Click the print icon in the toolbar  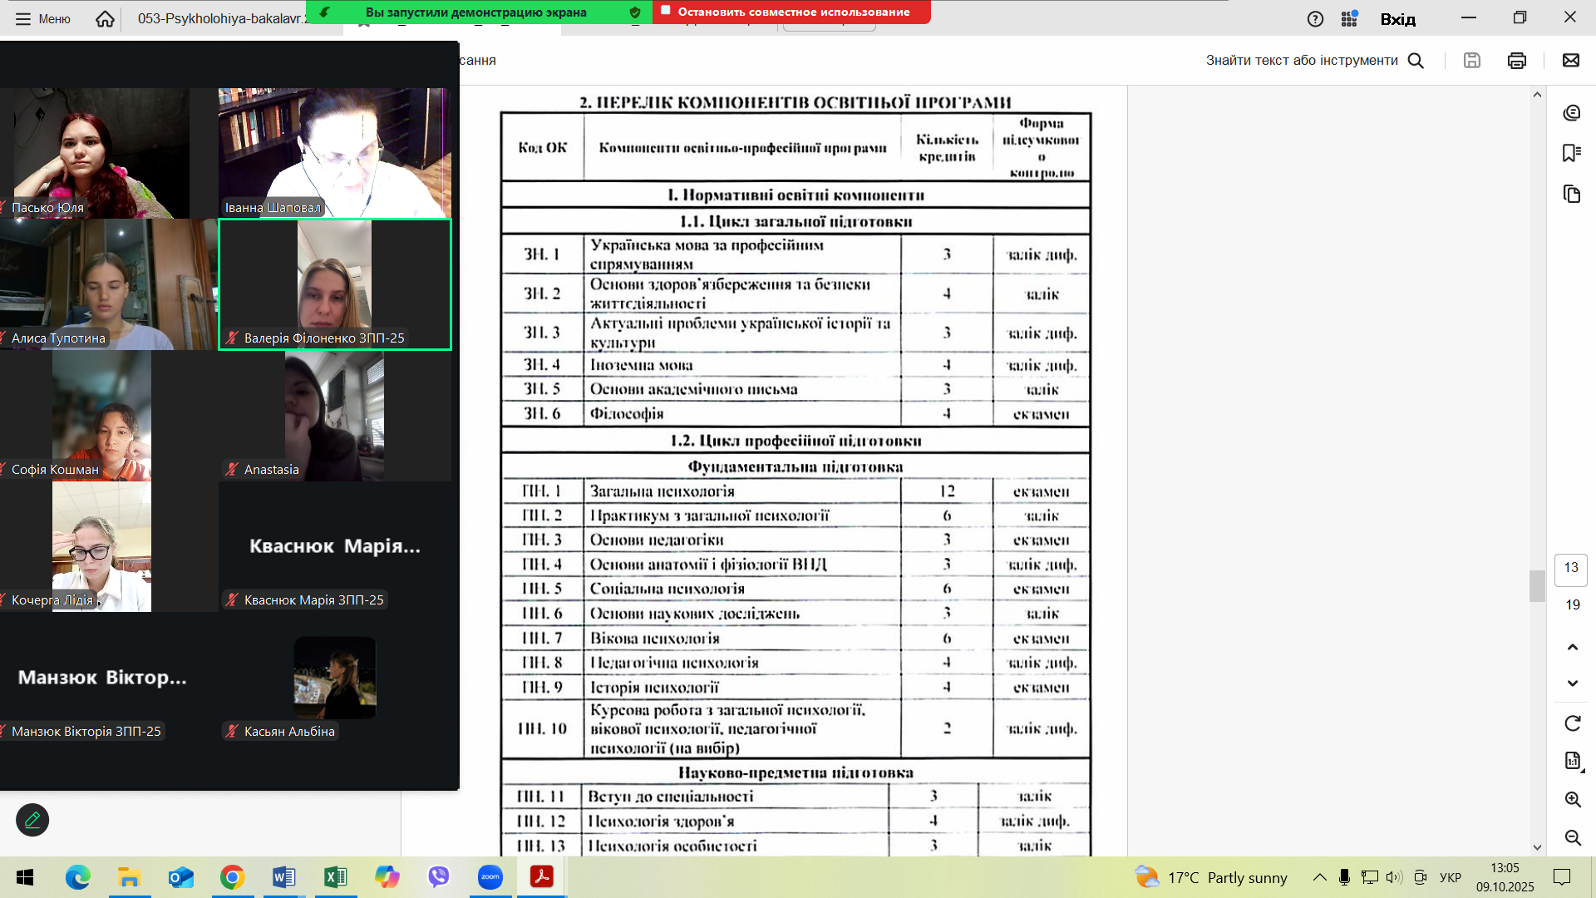tap(1516, 61)
